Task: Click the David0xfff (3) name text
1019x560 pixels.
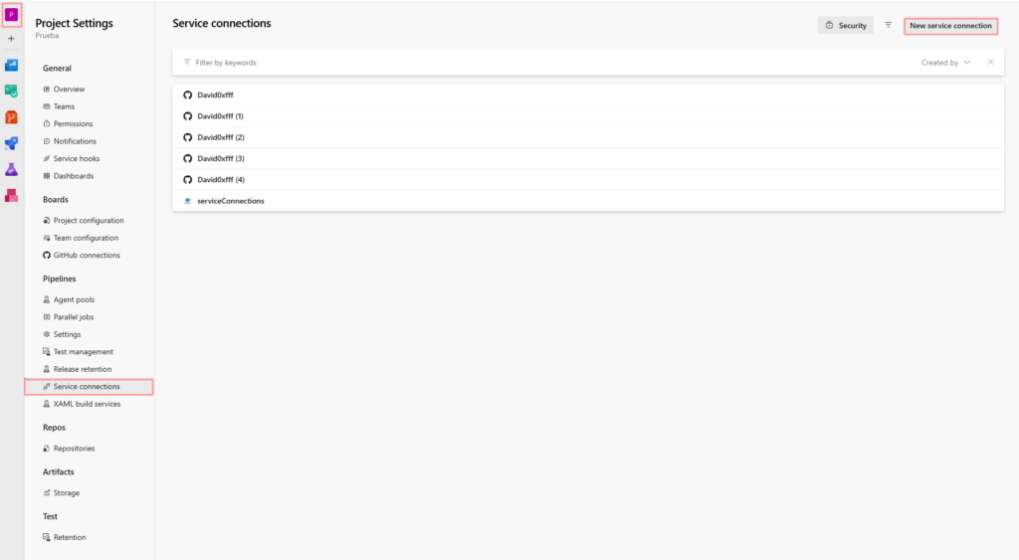Action: click(220, 158)
